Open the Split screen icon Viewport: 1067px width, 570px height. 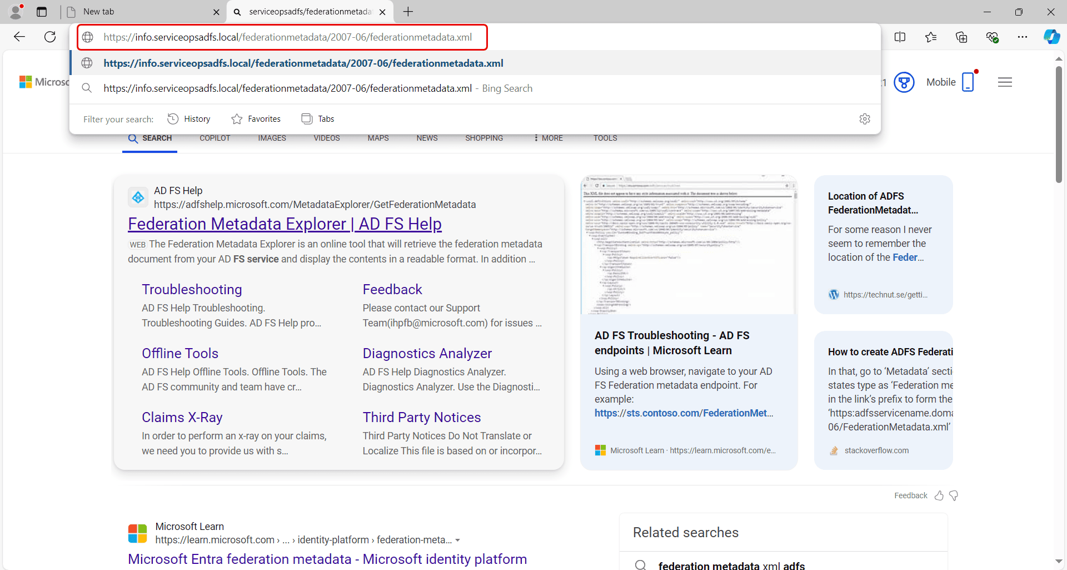[x=900, y=37]
